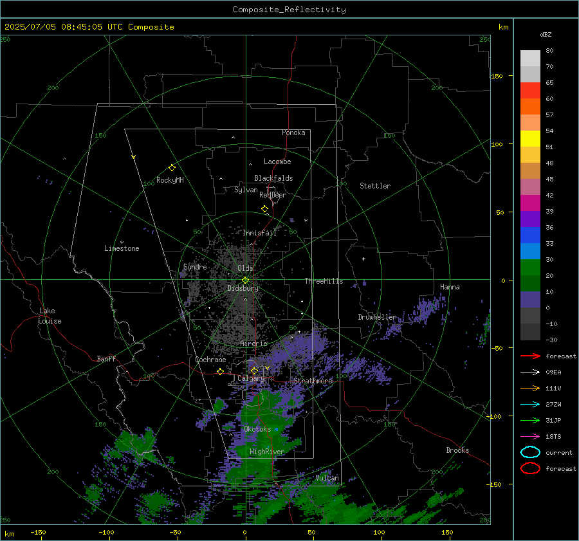Click the Stettler label

(x=375, y=186)
